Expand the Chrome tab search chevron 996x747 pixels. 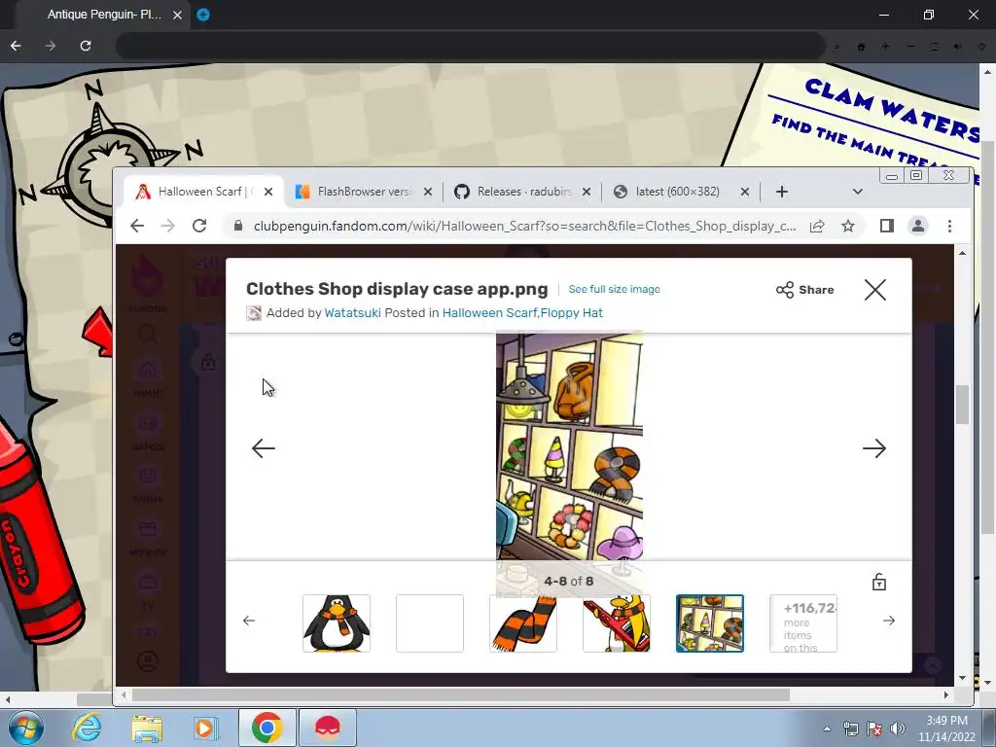click(x=858, y=192)
